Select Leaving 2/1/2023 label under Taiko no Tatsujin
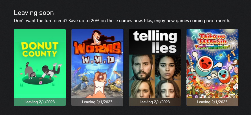The width and height of the screenshot is (251, 115). pos(212,102)
